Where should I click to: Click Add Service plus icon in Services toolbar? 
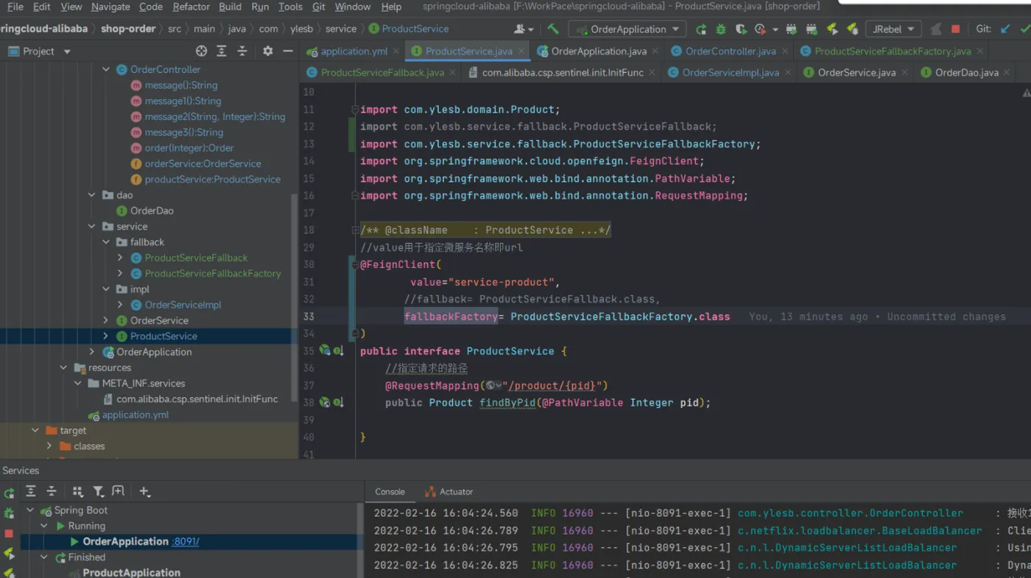144,491
